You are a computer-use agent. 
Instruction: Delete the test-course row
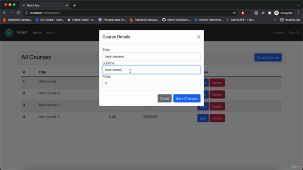pyautogui.click(x=217, y=83)
